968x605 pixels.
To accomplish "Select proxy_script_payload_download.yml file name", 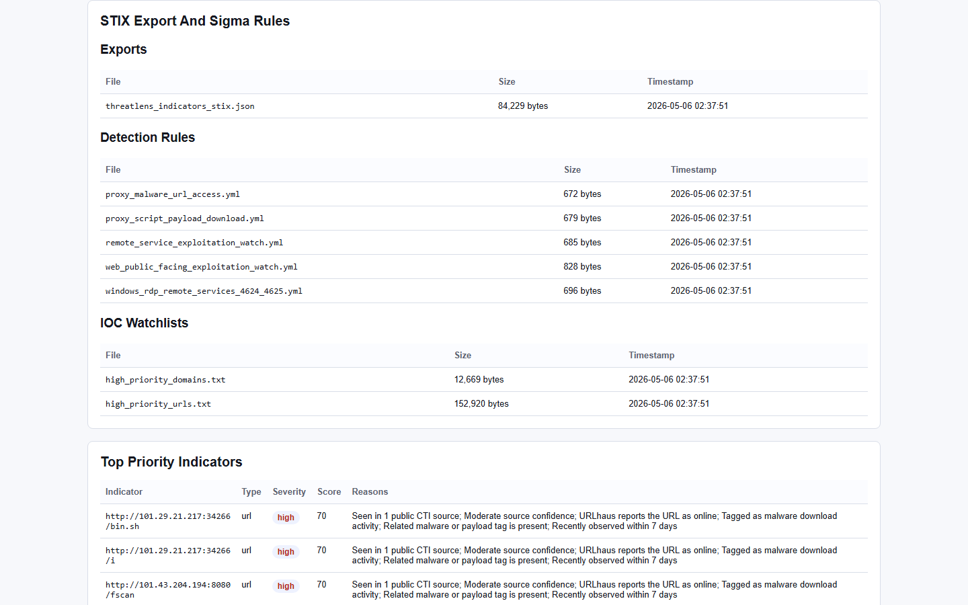I will [185, 218].
